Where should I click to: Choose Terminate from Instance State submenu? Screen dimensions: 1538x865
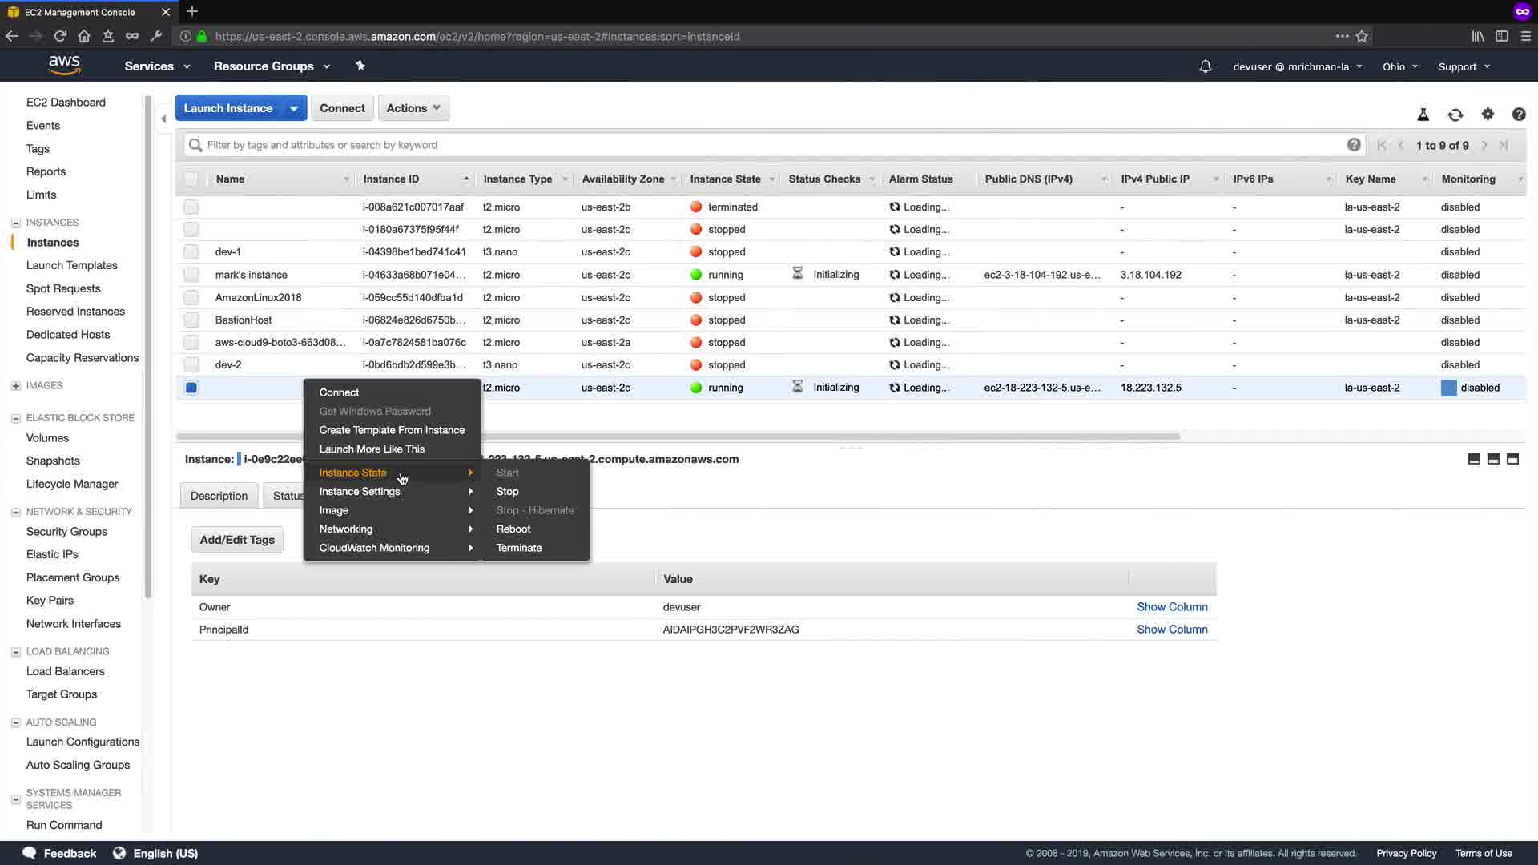pyautogui.click(x=518, y=548)
